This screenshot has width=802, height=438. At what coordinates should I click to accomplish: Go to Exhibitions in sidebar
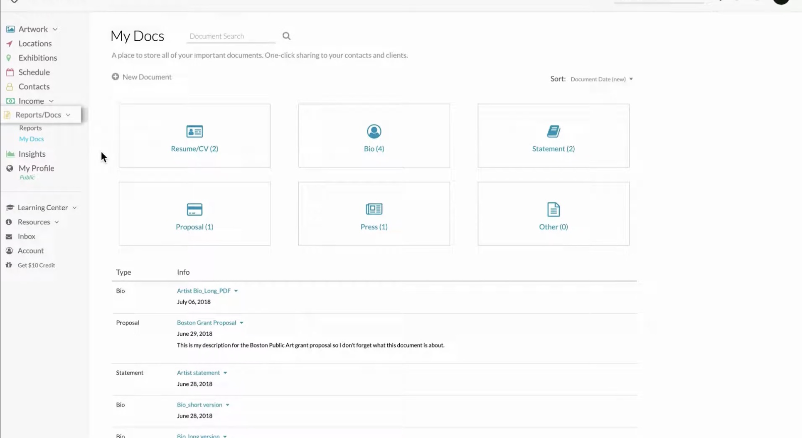(38, 58)
